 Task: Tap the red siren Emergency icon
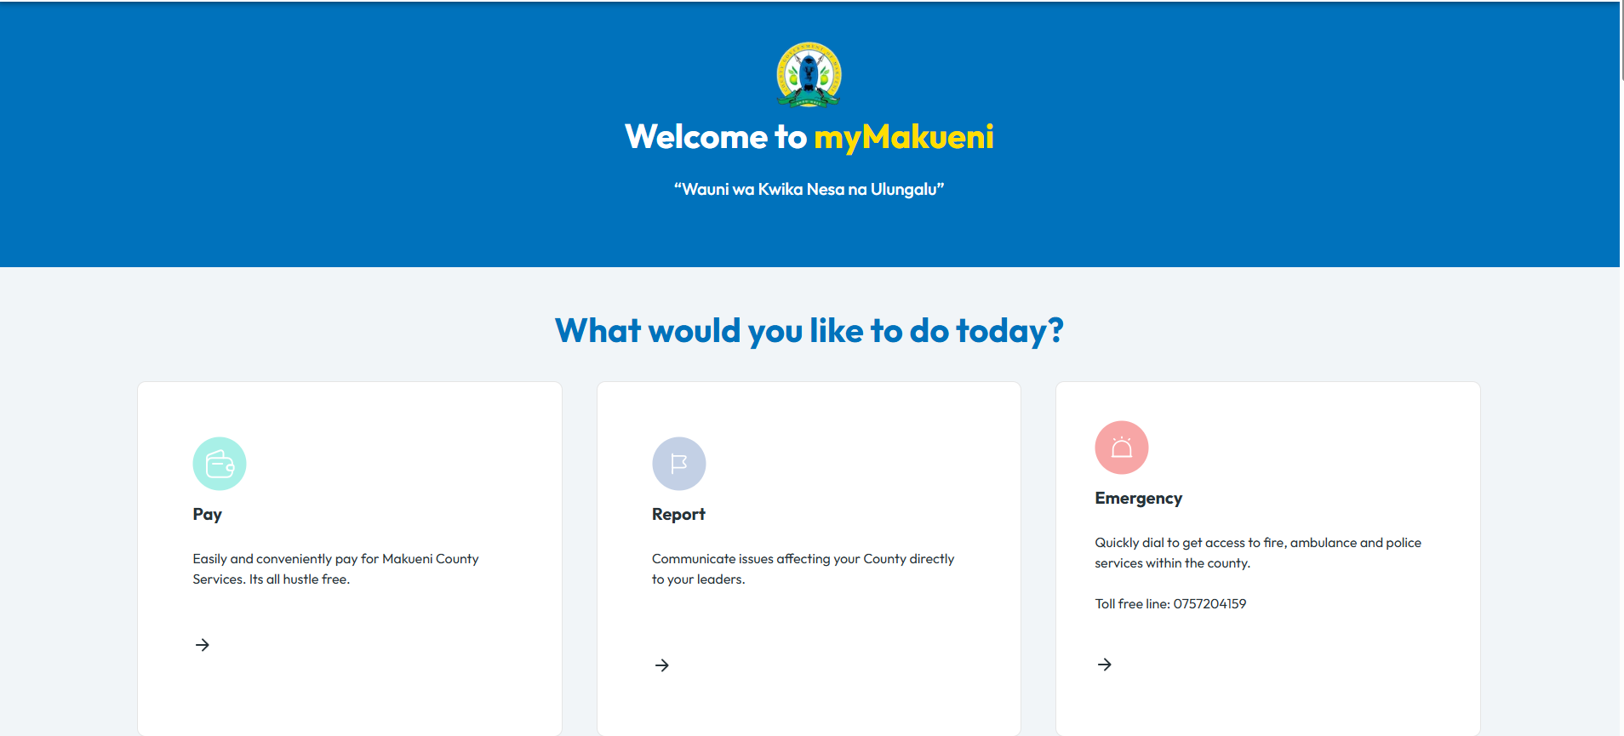(1122, 448)
